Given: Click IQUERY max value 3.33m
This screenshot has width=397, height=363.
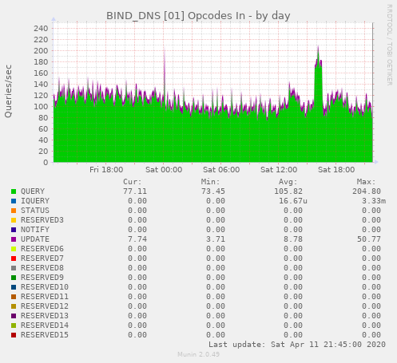Looking at the screenshot, I should pos(374,201).
